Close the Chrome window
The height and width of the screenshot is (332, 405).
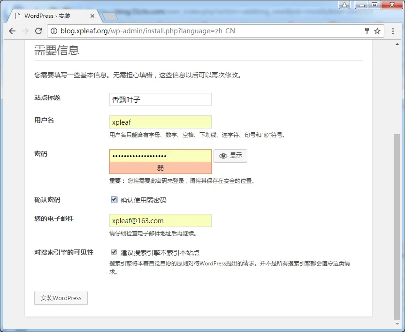click(392, 5)
